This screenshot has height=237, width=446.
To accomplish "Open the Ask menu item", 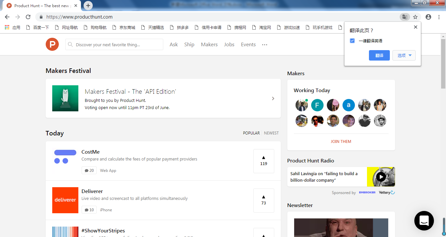I will tap(174, 45).
